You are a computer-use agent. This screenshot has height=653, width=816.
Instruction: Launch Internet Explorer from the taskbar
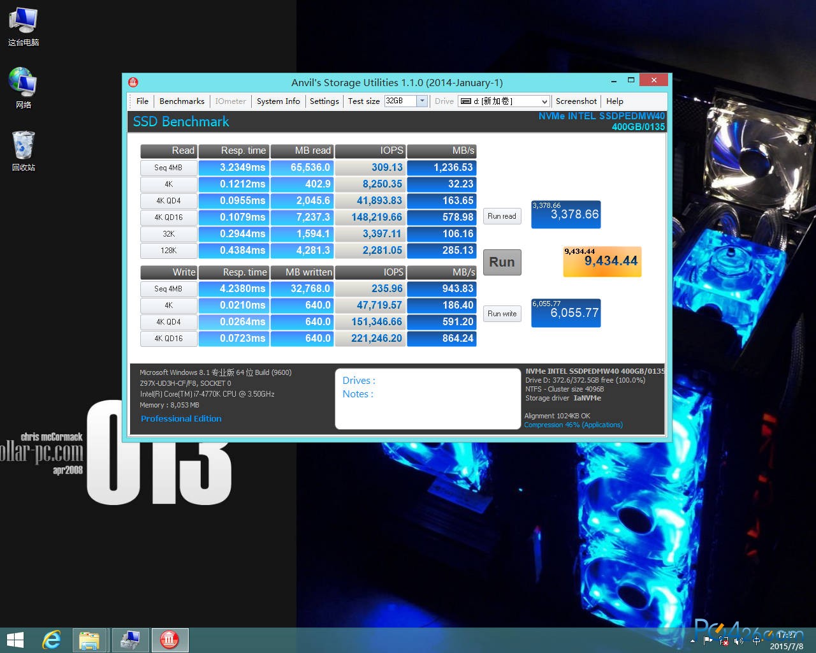[x=51, y=640]
